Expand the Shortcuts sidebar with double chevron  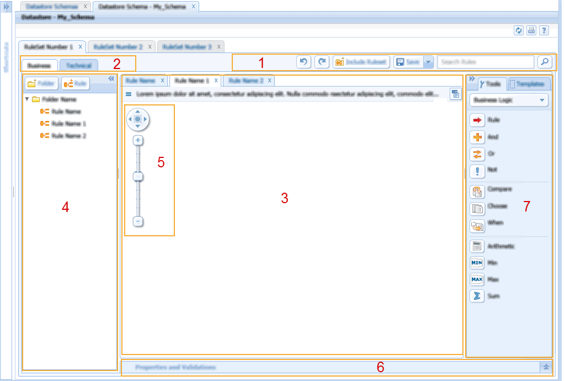(6, 7)
